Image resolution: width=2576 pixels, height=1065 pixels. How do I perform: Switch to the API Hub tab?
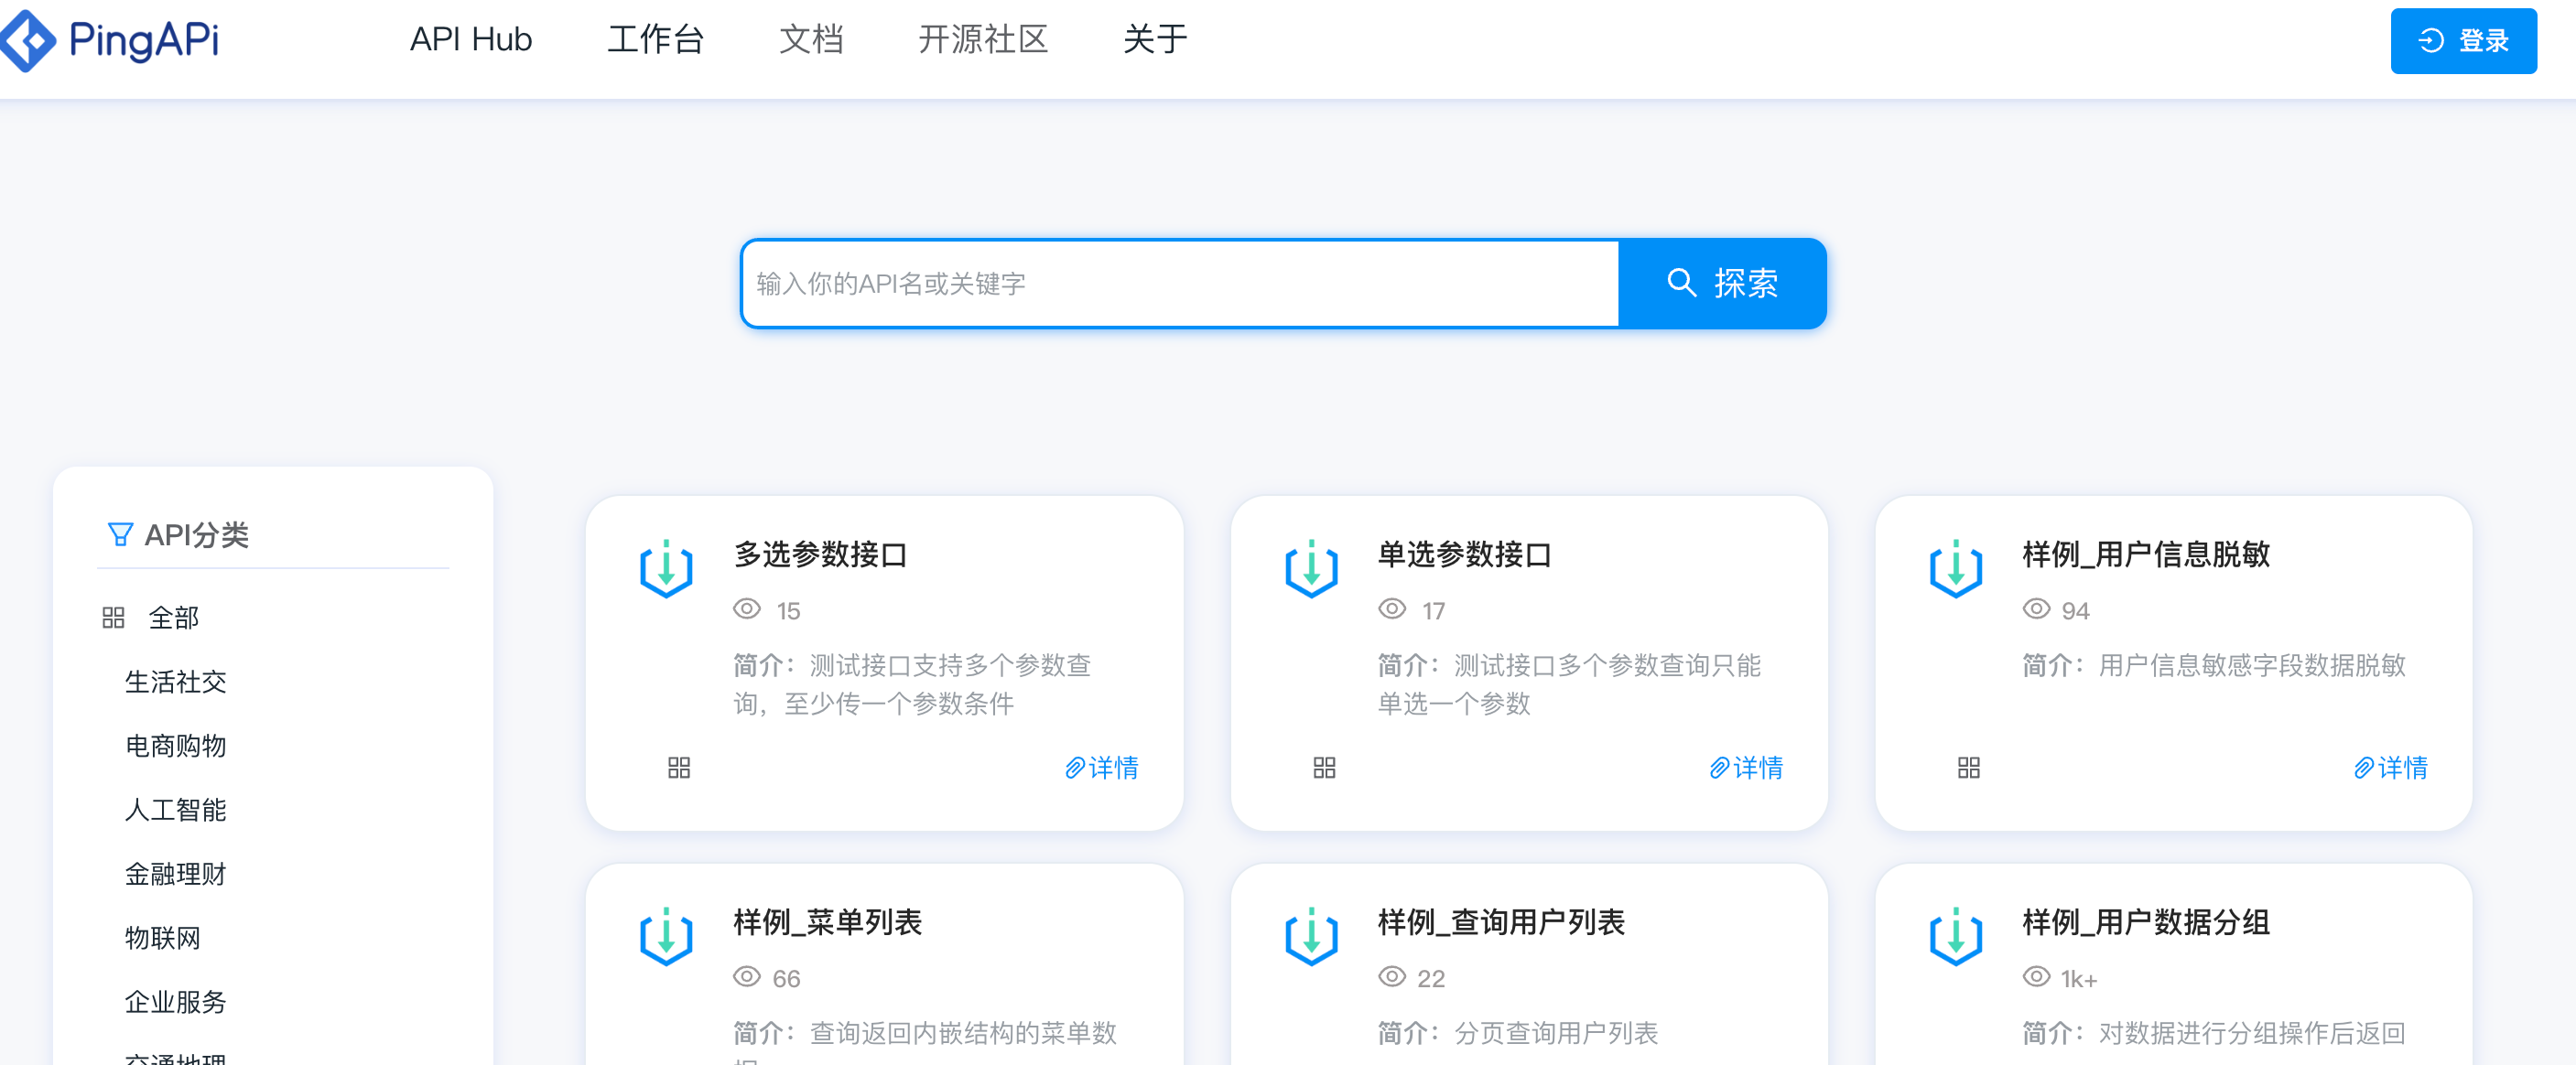468,40
